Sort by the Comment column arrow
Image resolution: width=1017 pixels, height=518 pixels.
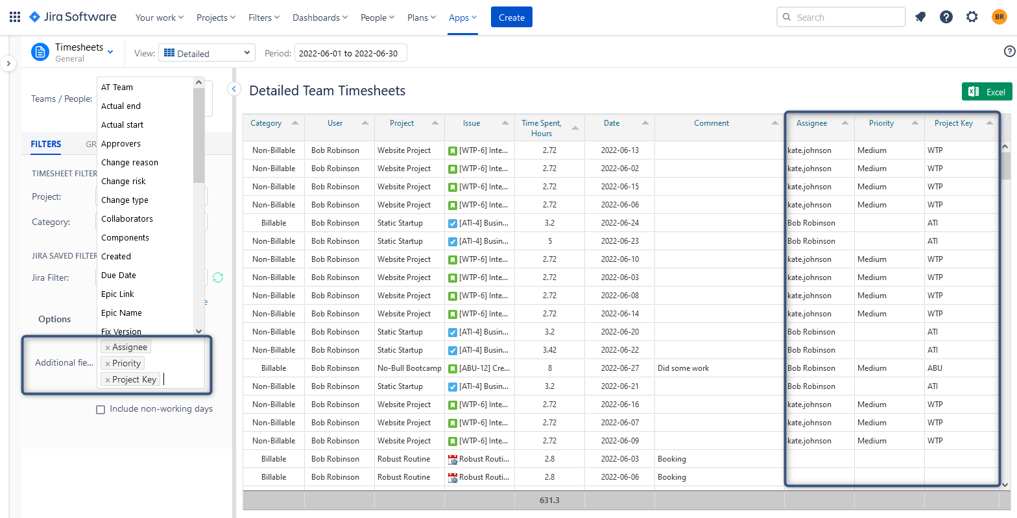(x=775, y=123)
